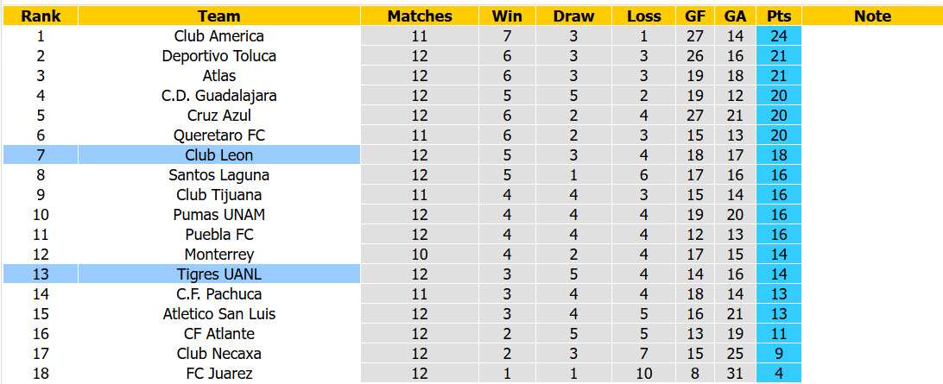The height and width of the screenshot is (384, 943).
Task: Click the Pts column header
Action: click(x=779, y=16)
